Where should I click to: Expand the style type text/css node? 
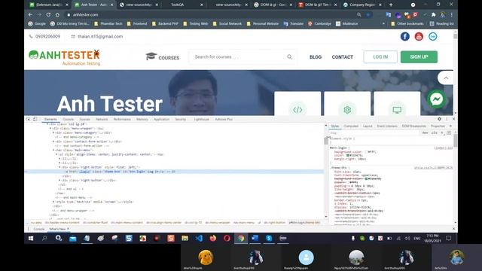click(x=53, y=202)
